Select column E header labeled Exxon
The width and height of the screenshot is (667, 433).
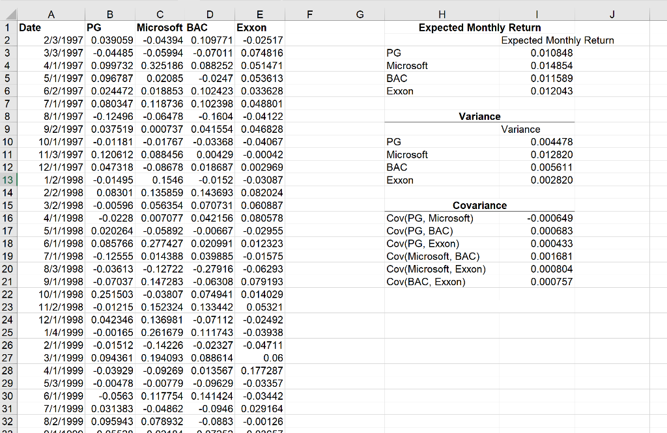(259, 14)
